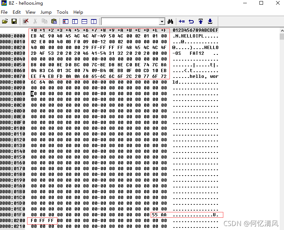This screenshot has height=230, width=284.
Task: Click the highlighted byte at 0000:00A0
Action: 34,94
